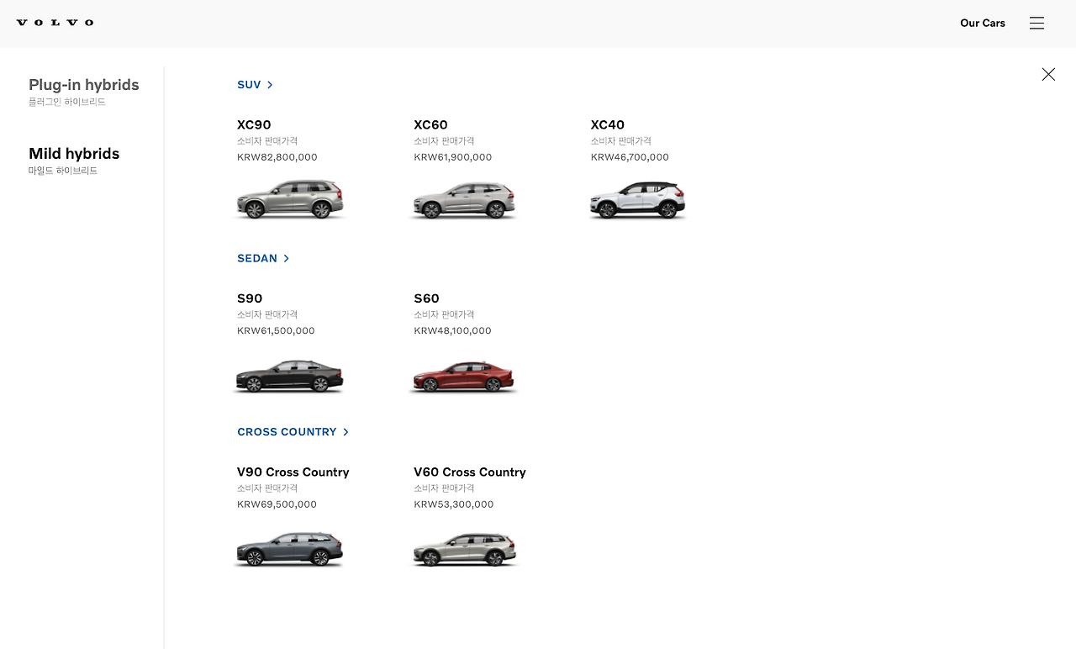Click the V90 Cross Country price KRW69,500,000
Image resolution: width=1076 pixels, height=649 pixels.
click(x=277, y=504)
